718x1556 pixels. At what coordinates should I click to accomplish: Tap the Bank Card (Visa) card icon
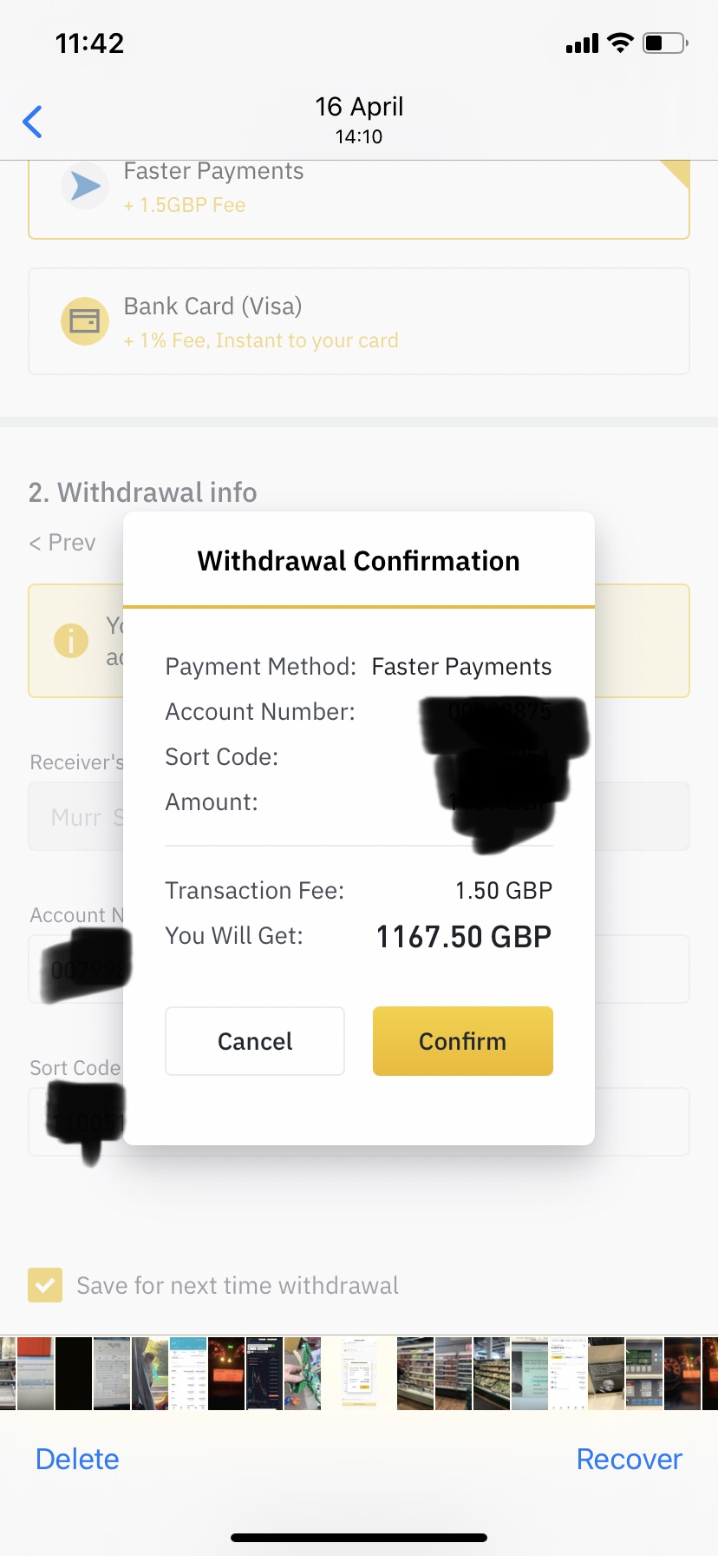point(85,321)
